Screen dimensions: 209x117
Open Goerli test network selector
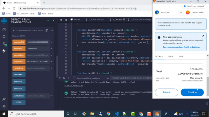(x=194, y=6)
